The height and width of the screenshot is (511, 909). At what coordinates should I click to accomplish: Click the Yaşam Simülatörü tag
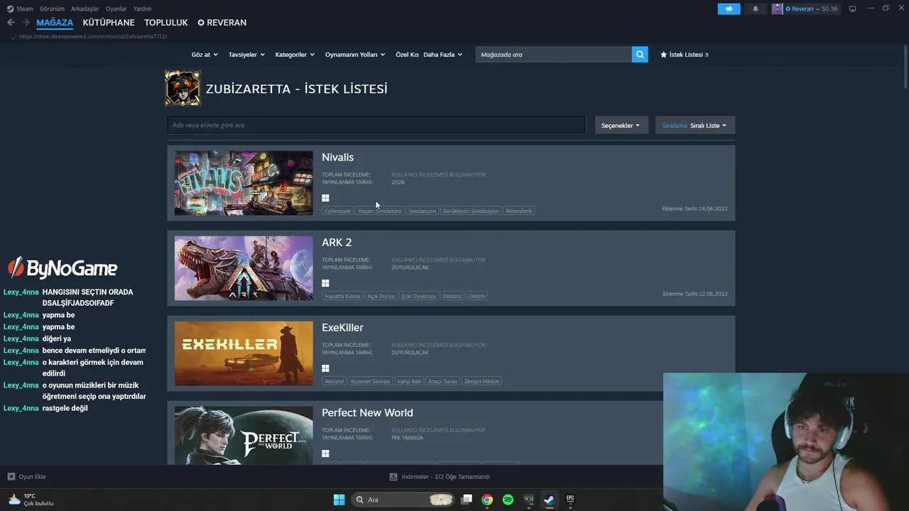pyautogui.click(x=379, y=211)
